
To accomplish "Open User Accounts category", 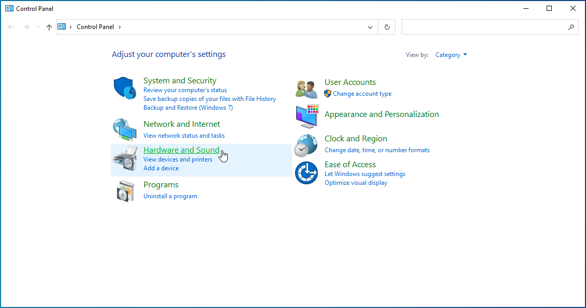I will pyautogui.click(x=350, y=82).
